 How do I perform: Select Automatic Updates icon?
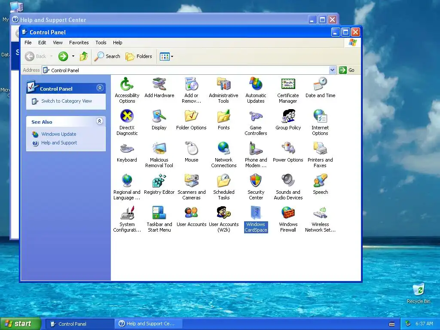click(256, 84)
